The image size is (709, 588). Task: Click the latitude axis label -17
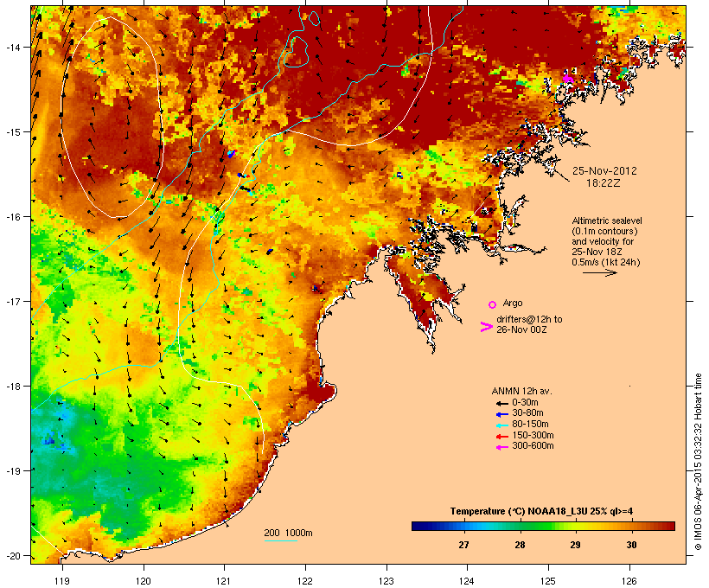pyautogui.click(x=12, y=301)
